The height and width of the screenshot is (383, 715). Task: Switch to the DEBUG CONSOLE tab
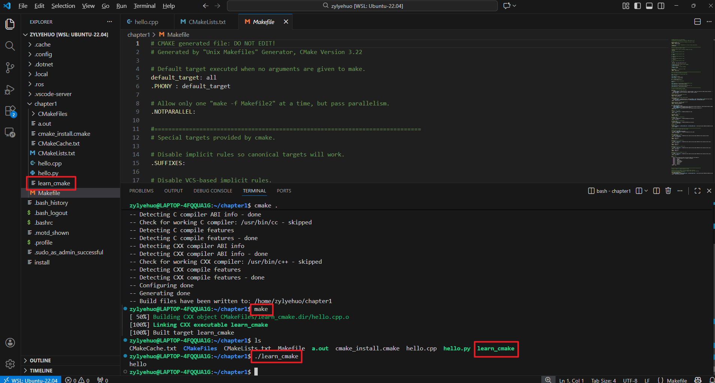pos(213,191)
